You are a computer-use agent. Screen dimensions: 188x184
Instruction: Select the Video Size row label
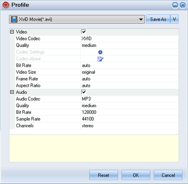click(26, 72)
